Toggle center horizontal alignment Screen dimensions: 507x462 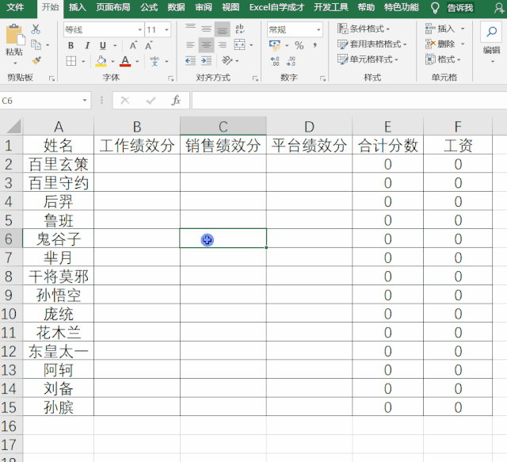[x=206, y=45]
